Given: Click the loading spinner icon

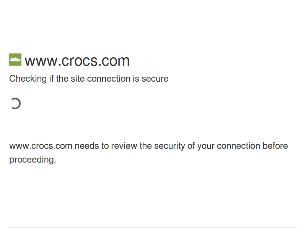Looking at the screenshot, I should 15,103.
